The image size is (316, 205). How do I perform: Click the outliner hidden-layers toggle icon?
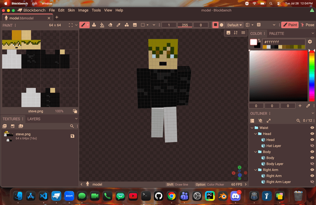(261, 121)
